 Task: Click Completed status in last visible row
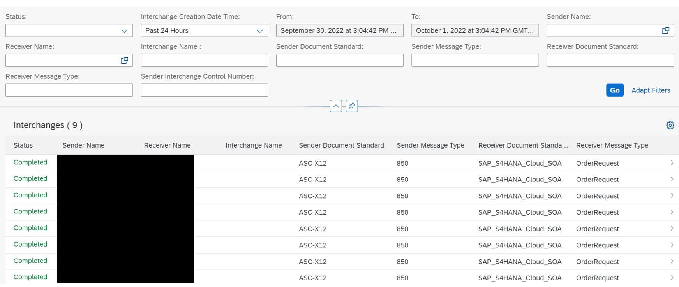[30, 277]
